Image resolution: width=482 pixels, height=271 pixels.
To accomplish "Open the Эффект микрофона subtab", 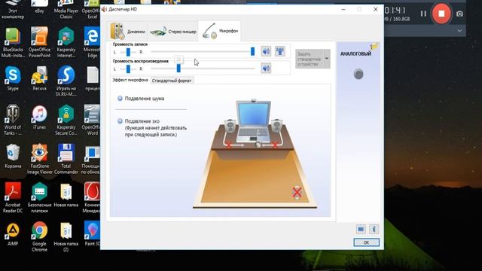I will pos(130,80).
